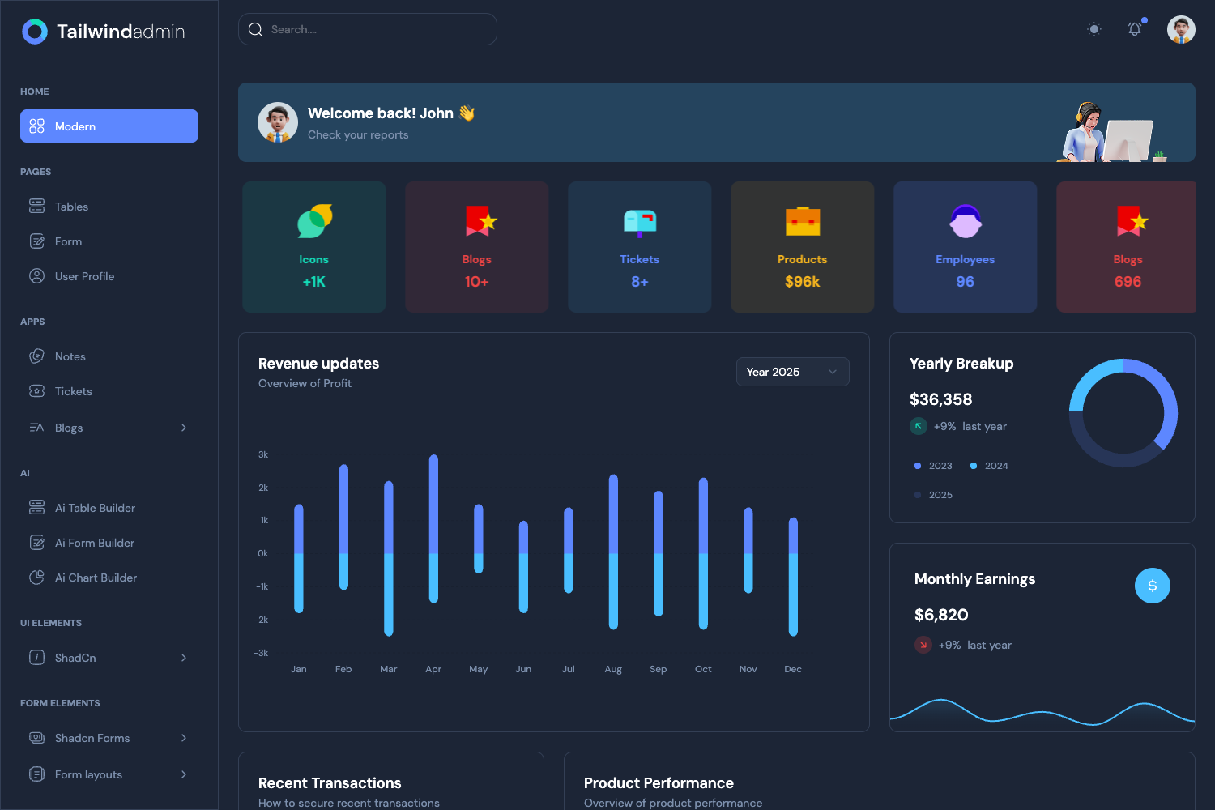Click the Notes icon in sidebar
1215x810 pixels.
36,356
